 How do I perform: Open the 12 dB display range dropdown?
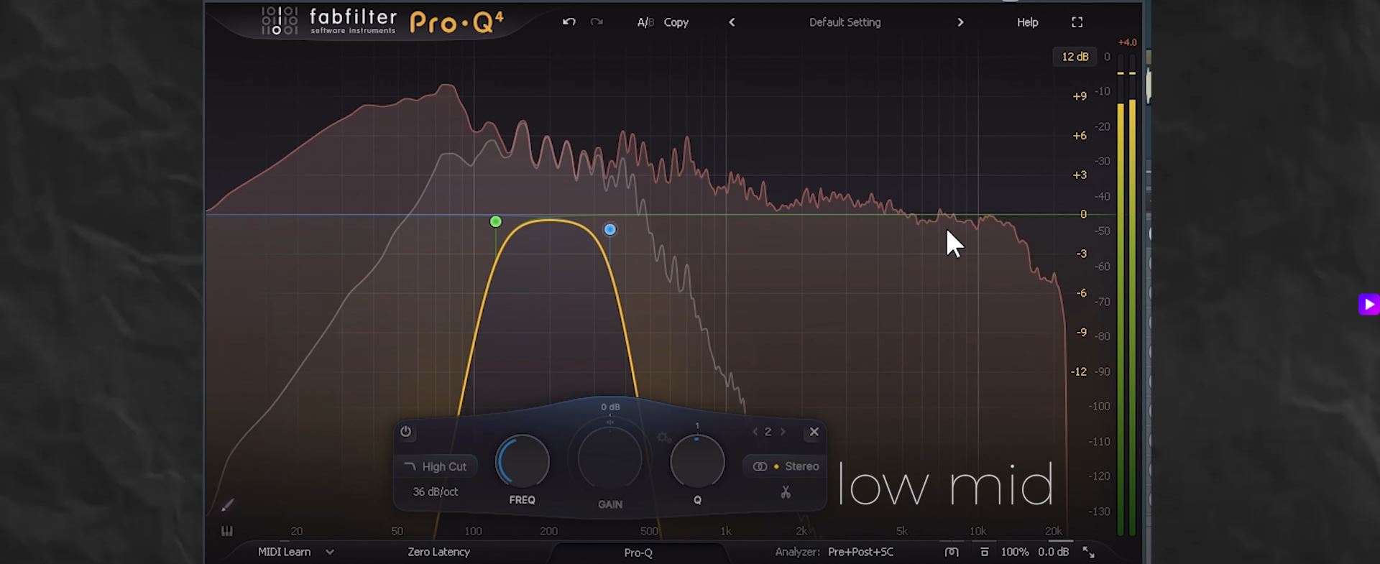pos(1075,57)
